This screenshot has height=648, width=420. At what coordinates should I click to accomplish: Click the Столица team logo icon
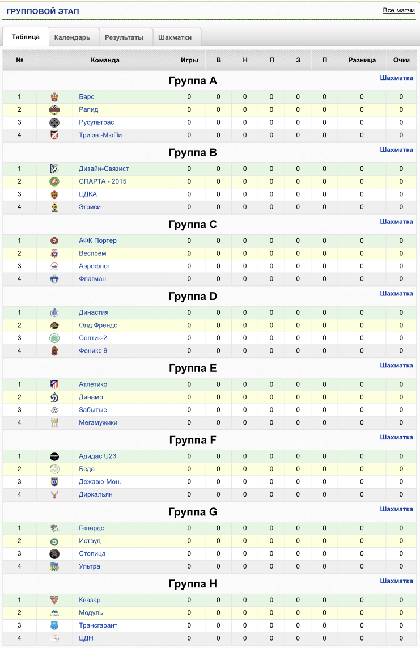[54, 554]
